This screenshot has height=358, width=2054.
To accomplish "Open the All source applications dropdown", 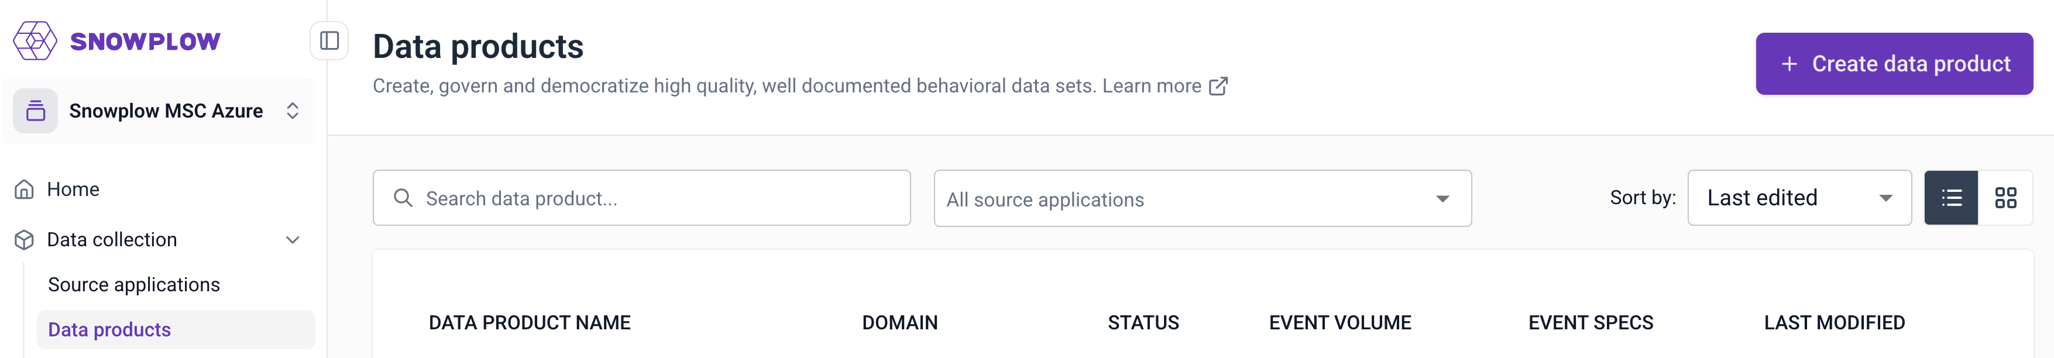I will click(1201, 198).
